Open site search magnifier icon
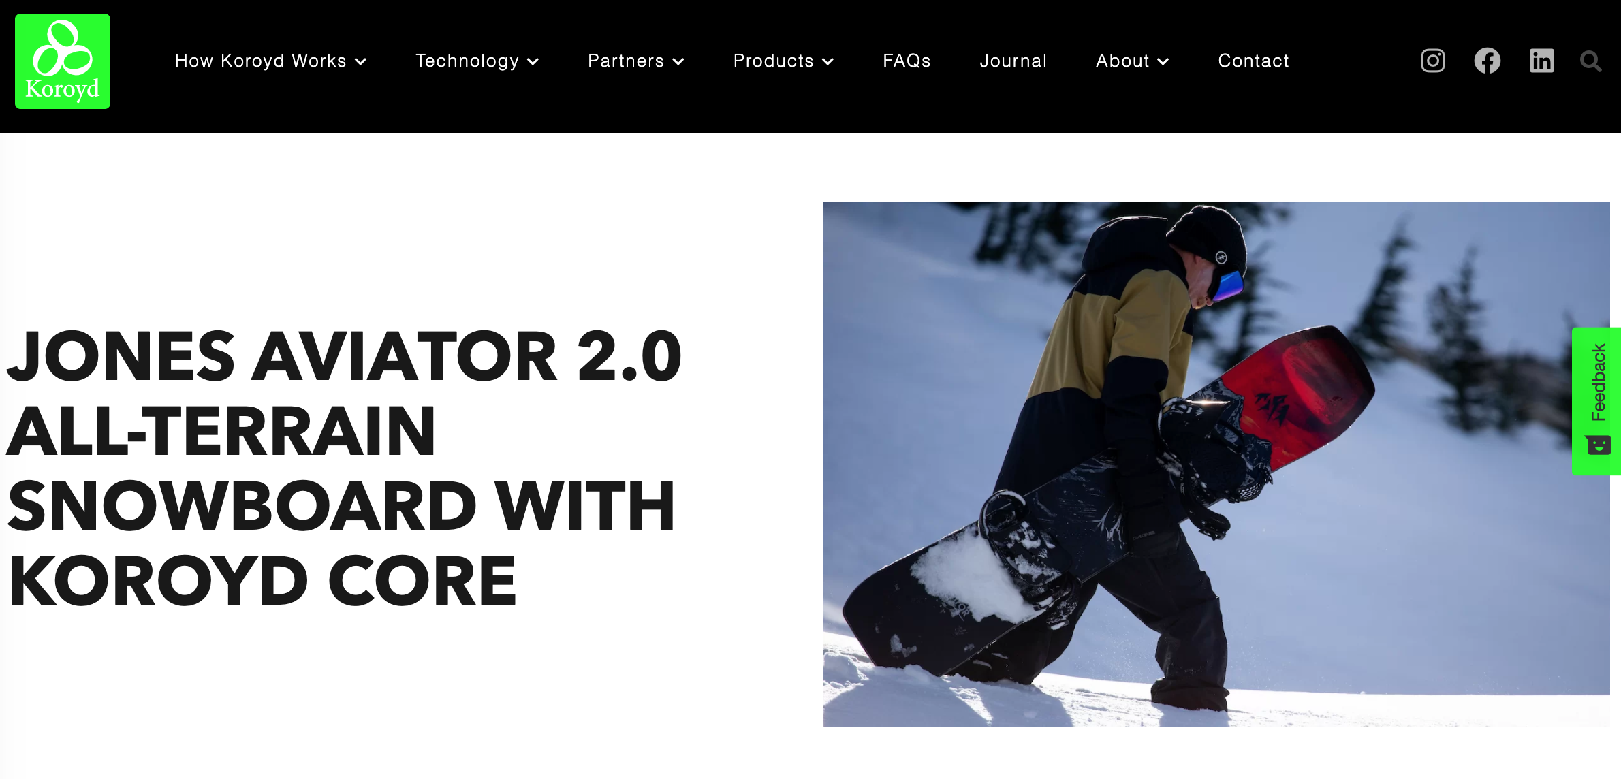Viewport: 1621px width, 779px height. (x=1591, y=61)
